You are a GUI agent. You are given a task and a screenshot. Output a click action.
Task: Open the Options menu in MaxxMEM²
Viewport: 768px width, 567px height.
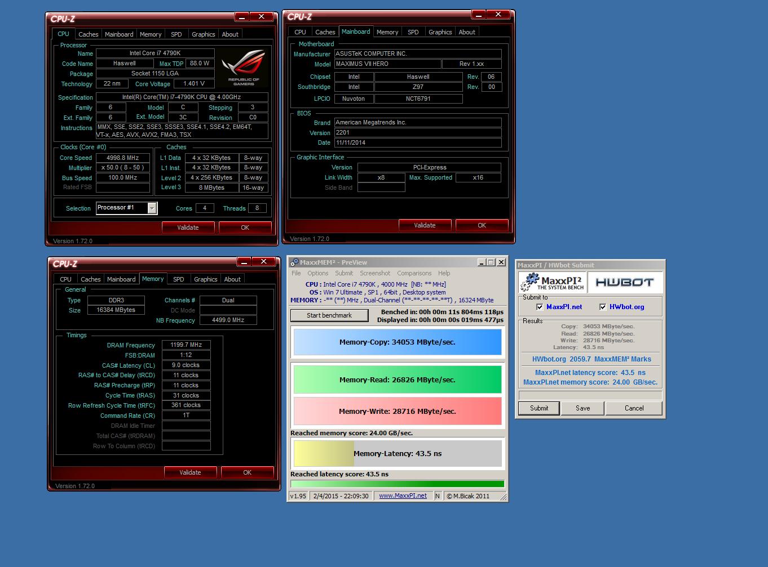(x=318, y=273)
